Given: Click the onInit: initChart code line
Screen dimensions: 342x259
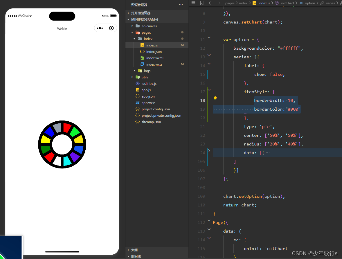Looking at the screenshot, I should click(266, 249).
